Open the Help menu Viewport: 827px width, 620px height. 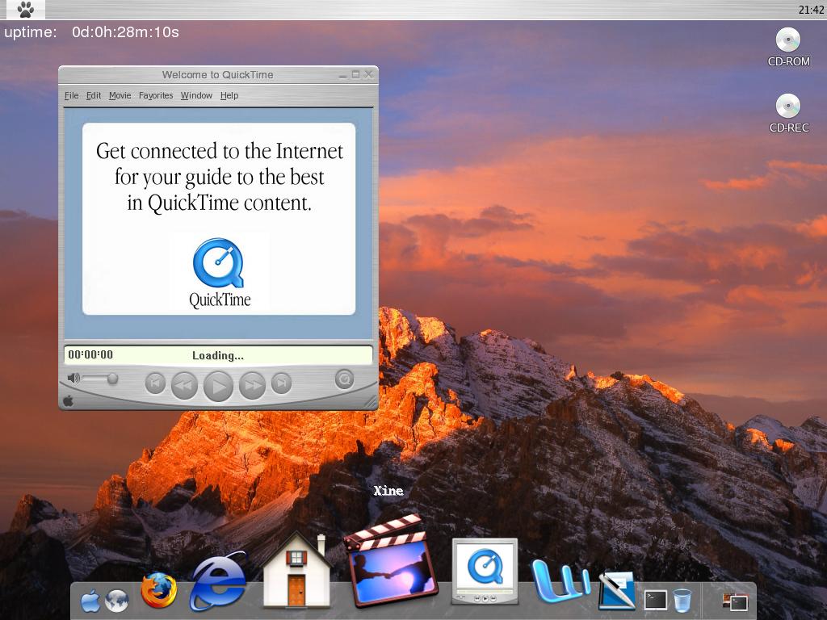pos(229,95)
